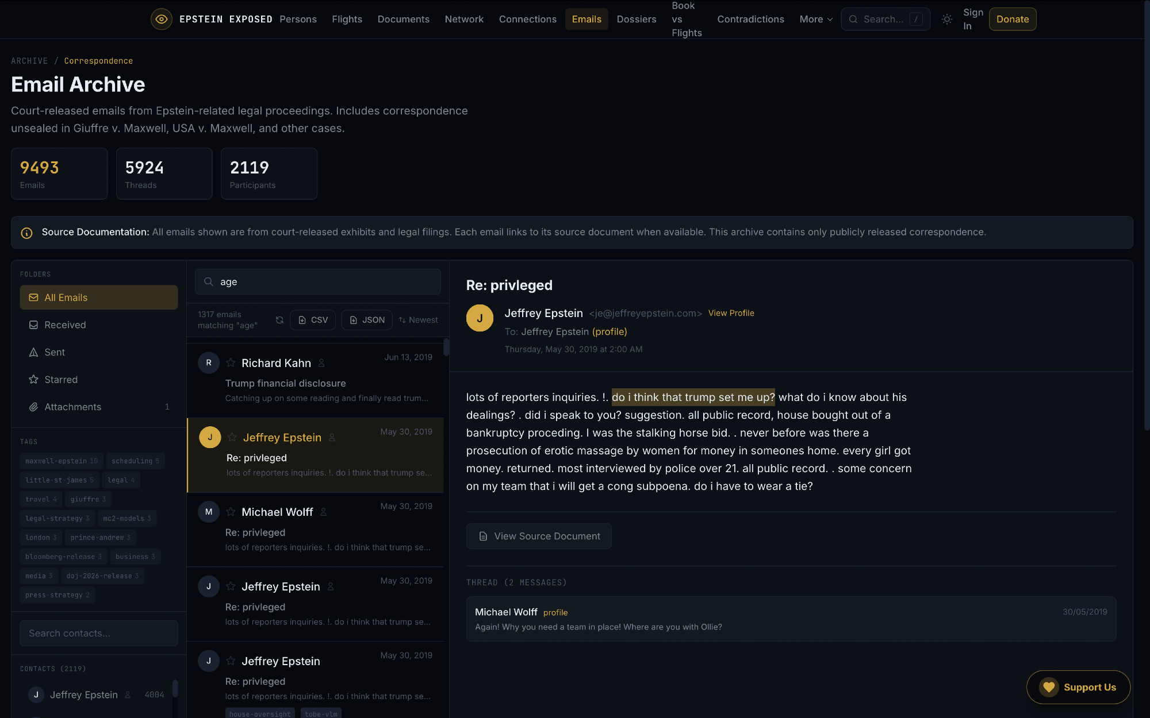Click the View Source Document button
The image size is (1150, 718).
(x=539, y=536)
